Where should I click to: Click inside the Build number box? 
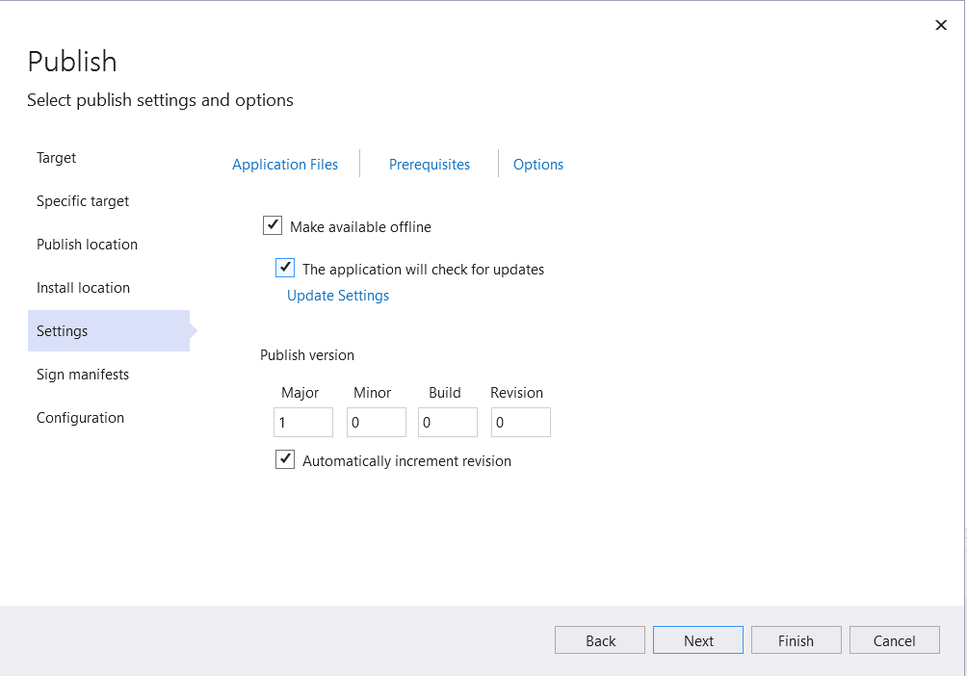tap(447, 422)
